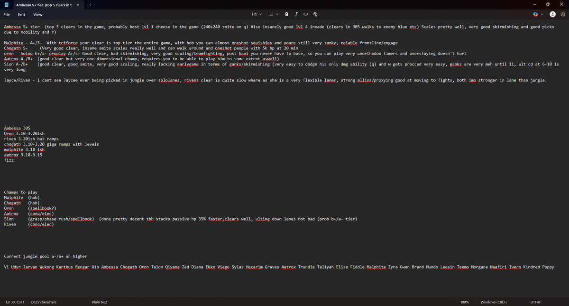Click 'Current jungle pool a-/b+ or higher' line

[46, 256]
